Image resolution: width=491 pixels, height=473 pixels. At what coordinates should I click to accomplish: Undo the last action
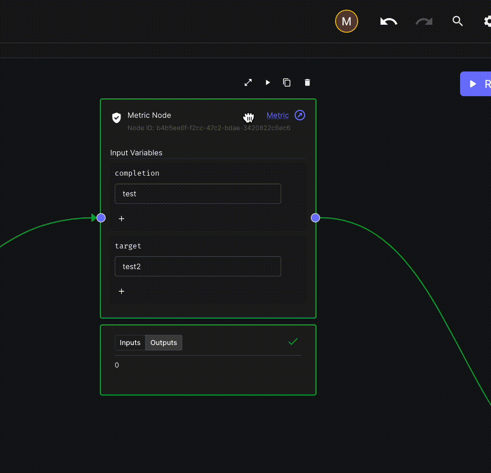[389, 21]
